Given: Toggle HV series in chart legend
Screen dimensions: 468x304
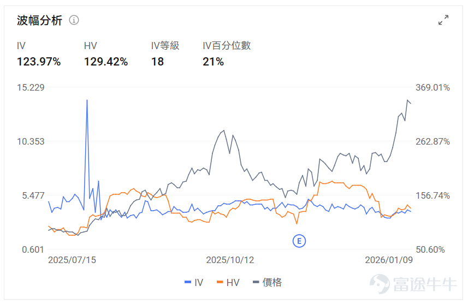Looking at the screenshot, I should (228, 282).
